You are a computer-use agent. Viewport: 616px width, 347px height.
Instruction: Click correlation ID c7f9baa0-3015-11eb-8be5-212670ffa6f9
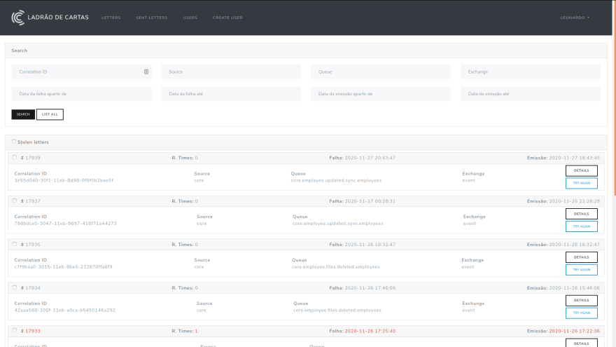coord(63,267)
